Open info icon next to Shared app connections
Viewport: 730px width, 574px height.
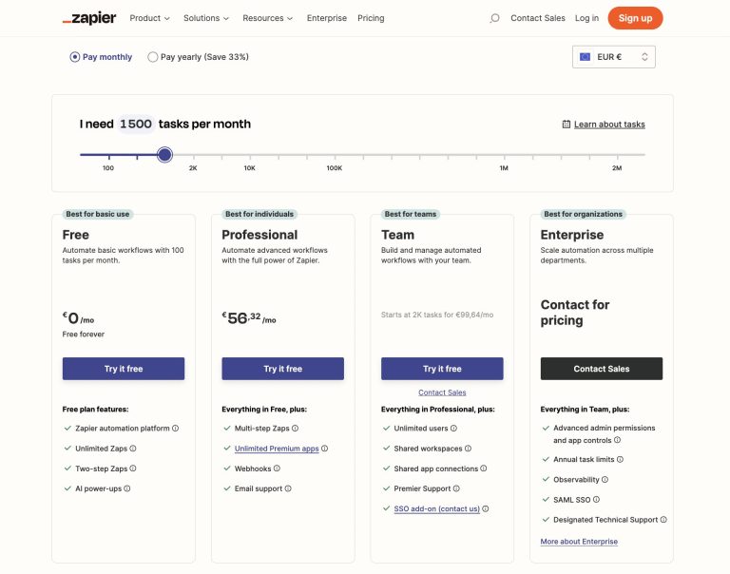pos(484,469)
